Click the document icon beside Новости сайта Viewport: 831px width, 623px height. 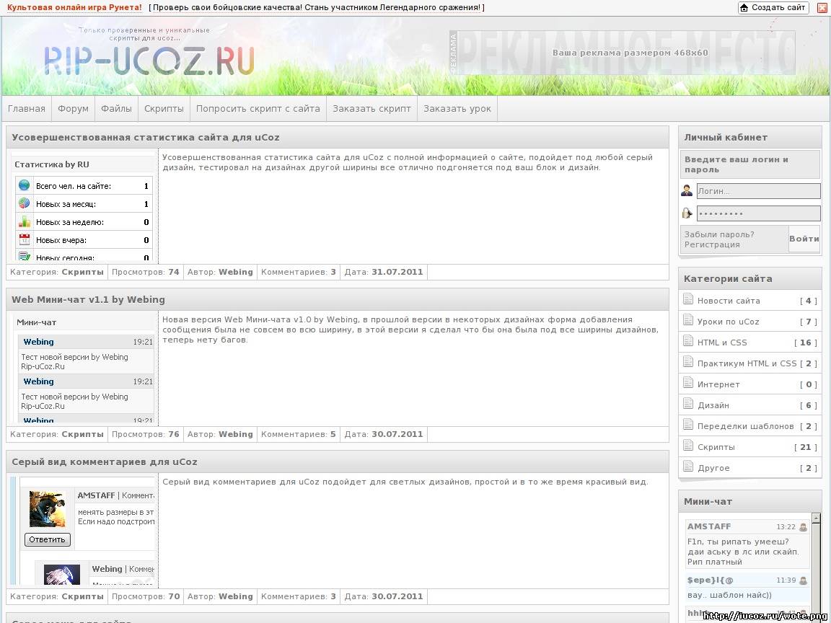pyautogui.click(x=688, y=299)
